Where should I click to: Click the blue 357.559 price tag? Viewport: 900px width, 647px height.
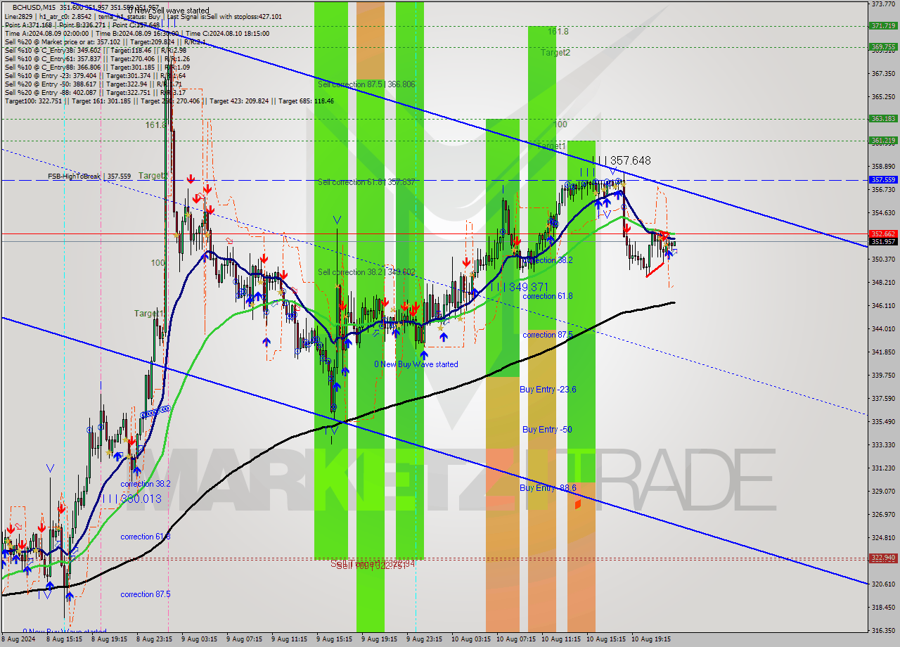point(883,179)
